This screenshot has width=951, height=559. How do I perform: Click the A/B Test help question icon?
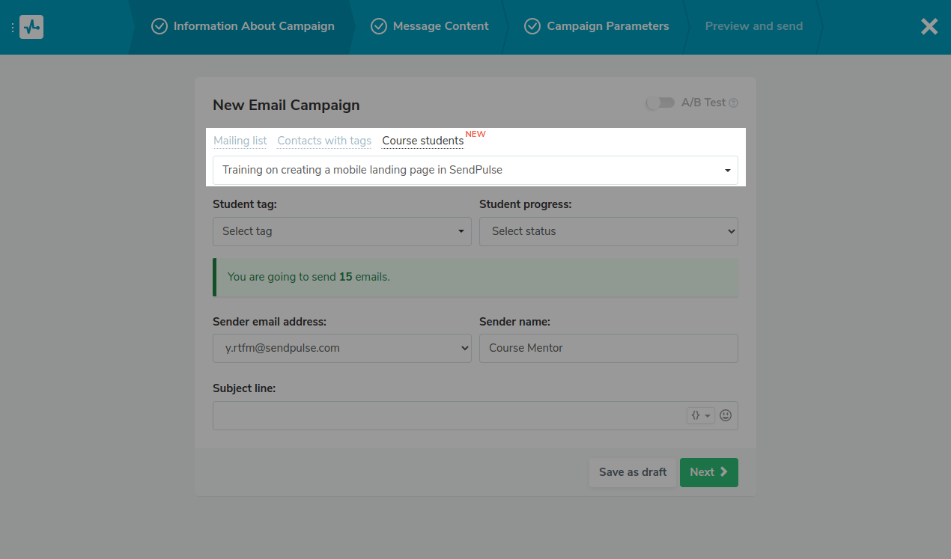734,103
